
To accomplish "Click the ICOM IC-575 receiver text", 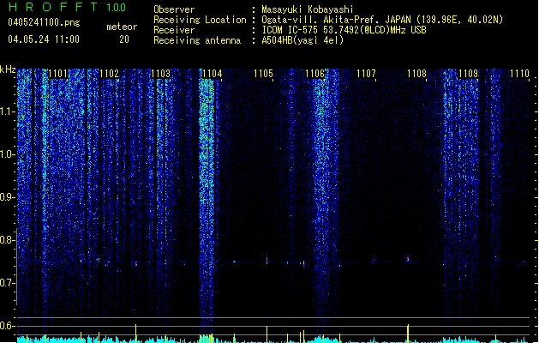I will point(344,30).
